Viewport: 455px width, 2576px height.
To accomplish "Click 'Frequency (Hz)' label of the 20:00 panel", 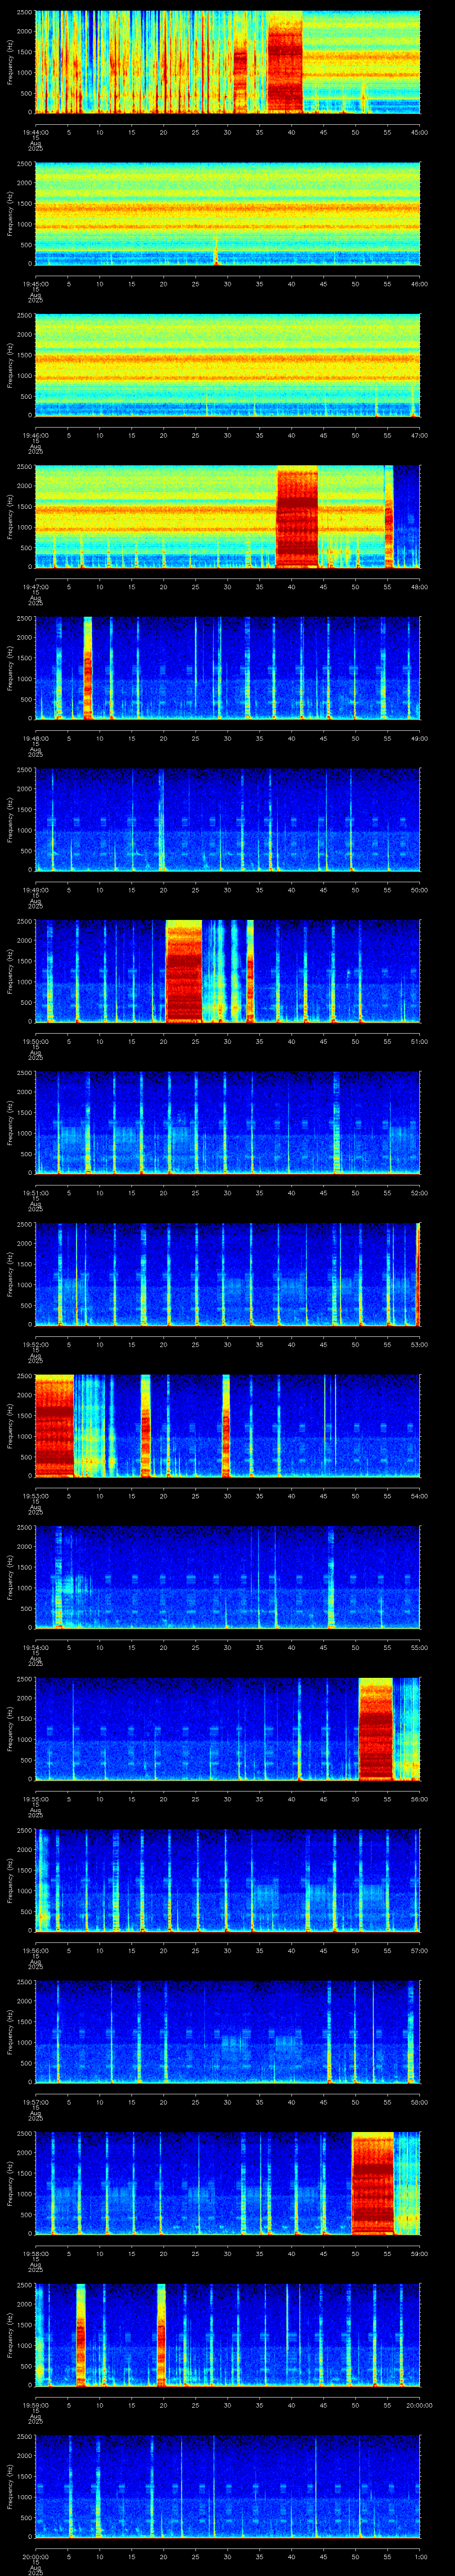I will pos(11,2486).
